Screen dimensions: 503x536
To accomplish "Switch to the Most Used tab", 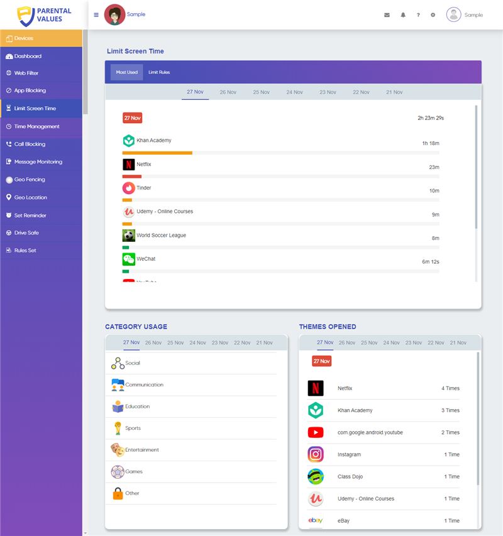I will (x=126, y=72).
